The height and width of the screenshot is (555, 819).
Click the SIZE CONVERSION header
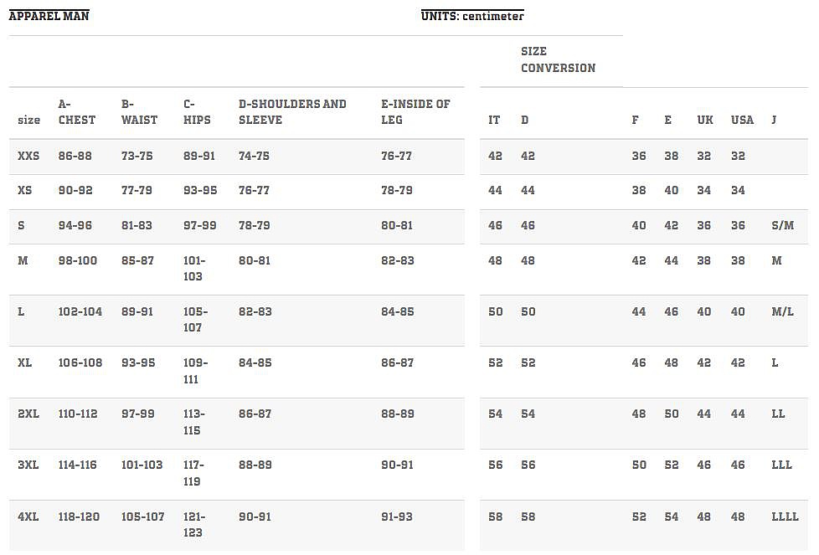(x=558, y=59)
